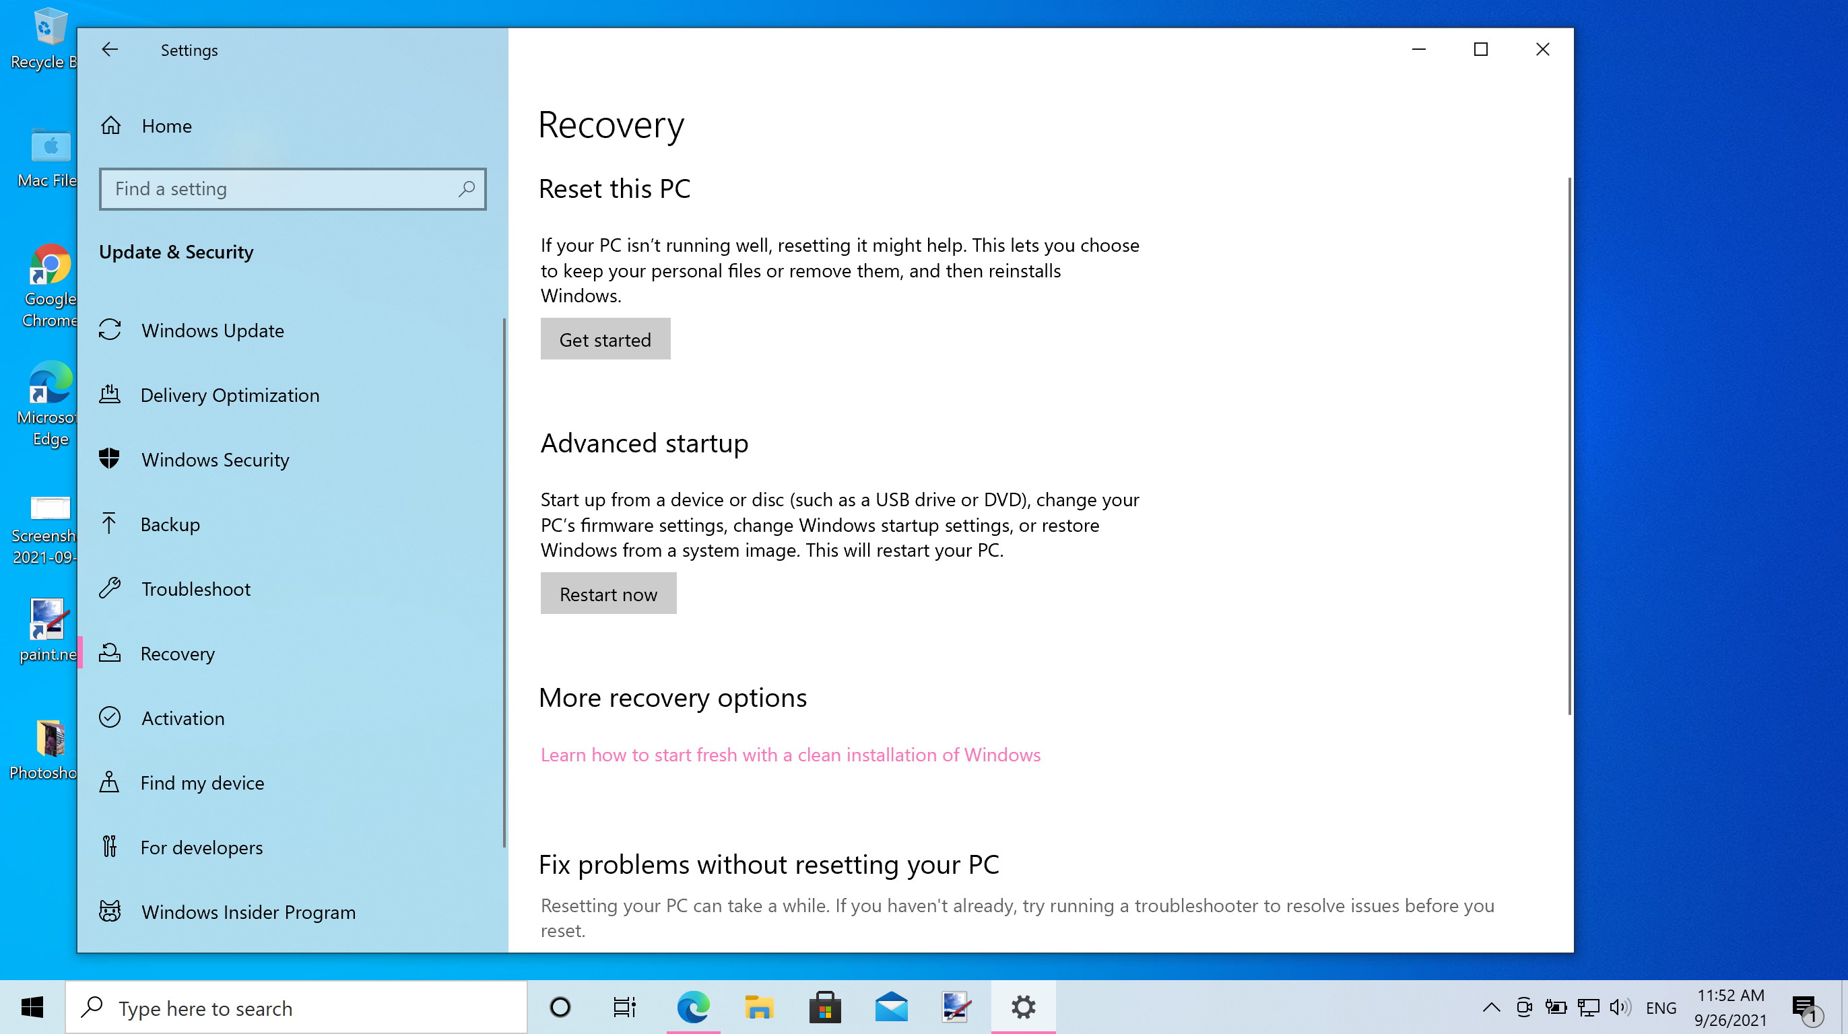
Task: Click the system tray network icon
Action: point(1589,1007)
